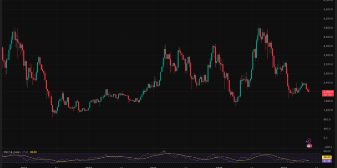
Task: Click the 4,000.0 price axis label
Action: coord(328,46)
